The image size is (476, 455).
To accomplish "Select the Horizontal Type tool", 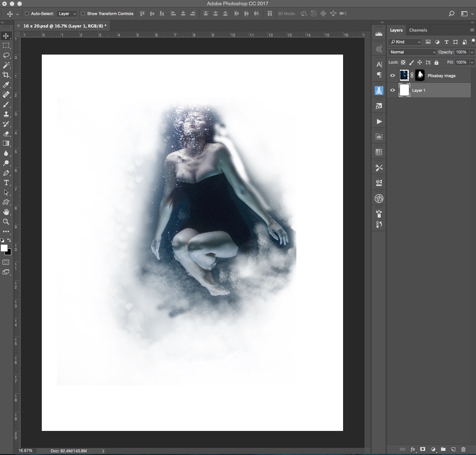I will 6,183.
